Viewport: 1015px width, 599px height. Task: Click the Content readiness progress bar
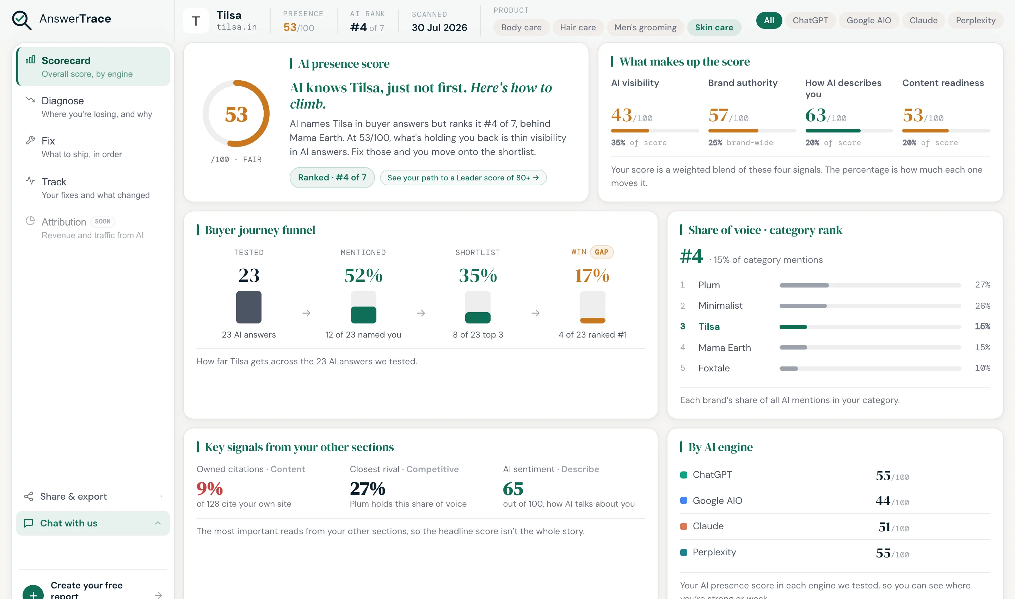(946, 131)
